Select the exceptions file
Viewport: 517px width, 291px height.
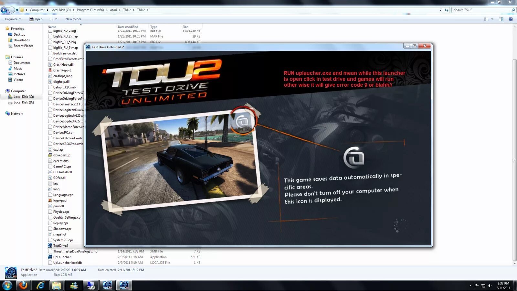(x=61, y=161)
